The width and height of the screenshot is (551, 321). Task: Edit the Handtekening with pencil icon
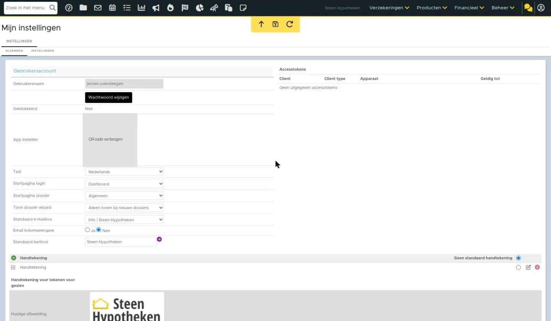point(528,267)
